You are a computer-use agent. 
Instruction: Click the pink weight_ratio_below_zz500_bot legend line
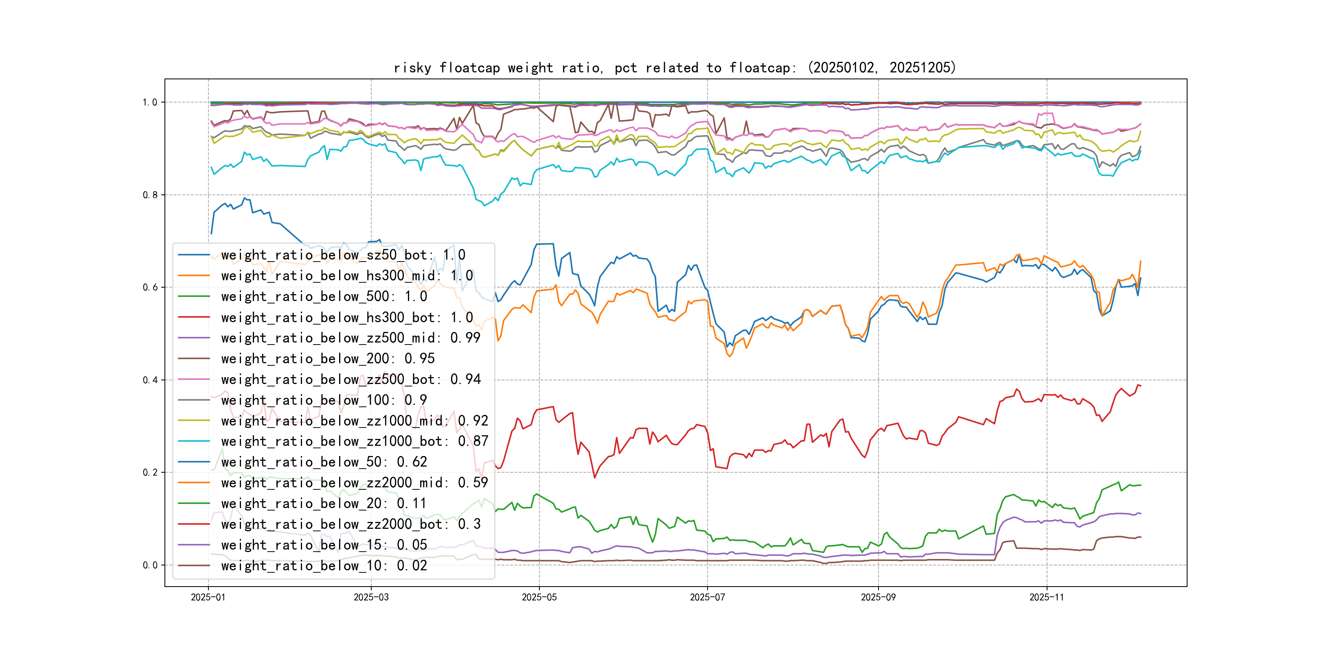pyautogui.click(x=193, y=379)
